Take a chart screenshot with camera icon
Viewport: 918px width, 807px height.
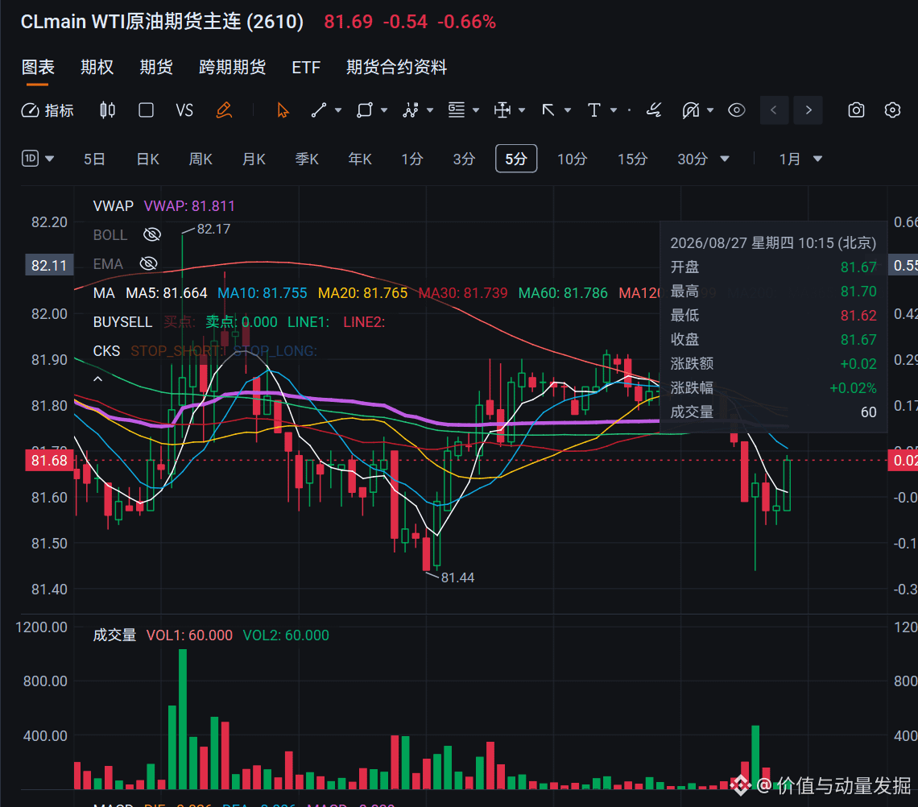tap(856, 110)
